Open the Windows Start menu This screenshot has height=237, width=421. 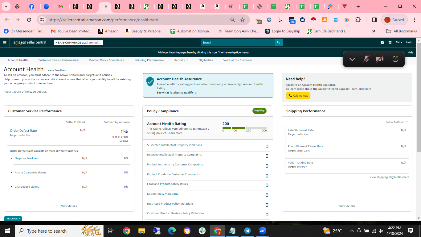7,231
